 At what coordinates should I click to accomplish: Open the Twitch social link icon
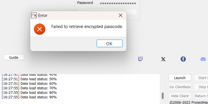click(x=140, y=59)
